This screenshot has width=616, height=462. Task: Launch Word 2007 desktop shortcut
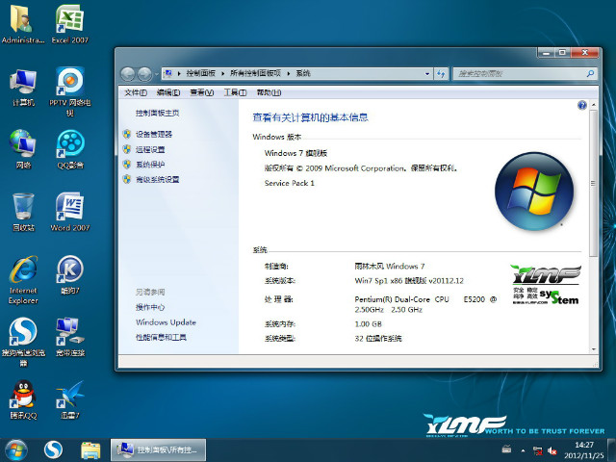point(70,212)
